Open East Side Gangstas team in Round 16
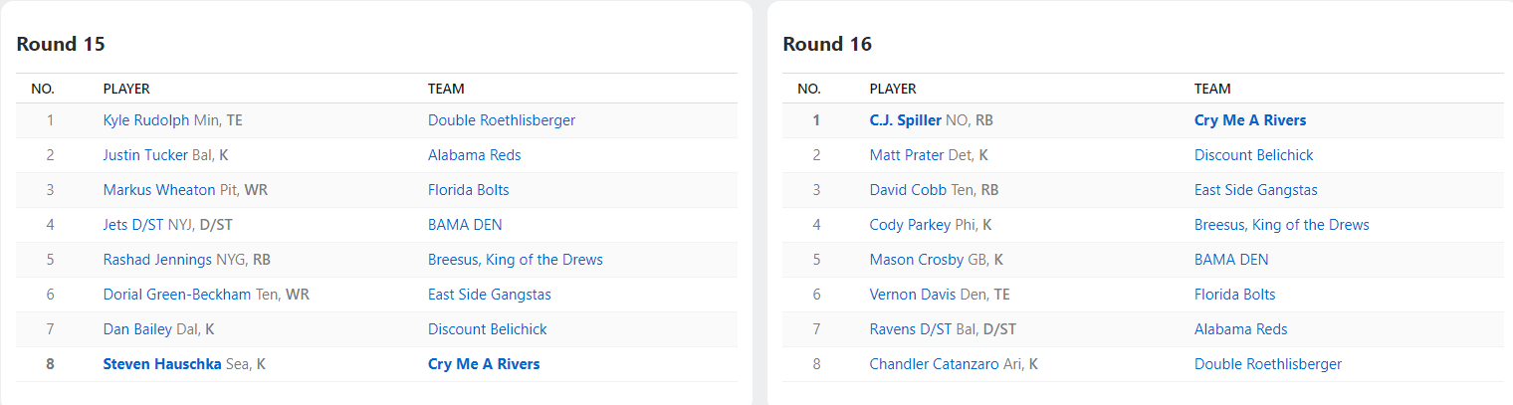Viewport: 1513px width, 405px height. click(x=1255, y=190)
